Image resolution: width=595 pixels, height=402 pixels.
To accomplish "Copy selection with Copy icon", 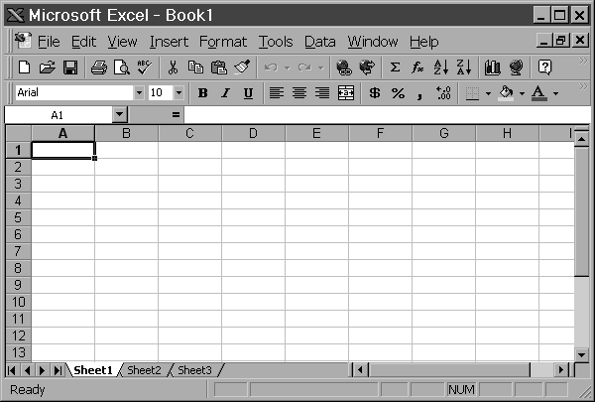I will pos(195,67).
